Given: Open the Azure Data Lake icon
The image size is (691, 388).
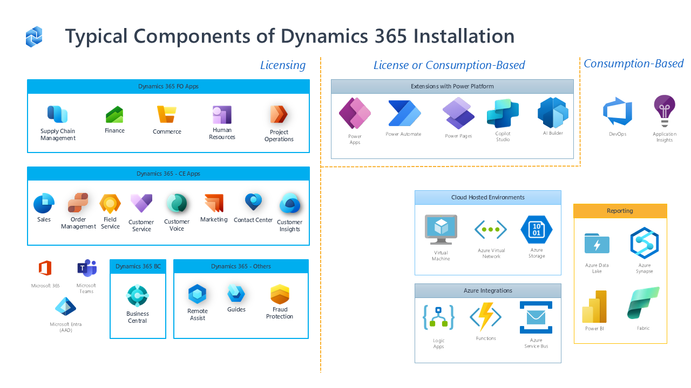Looking at the screenshot, I should click(x=597, y=244).
